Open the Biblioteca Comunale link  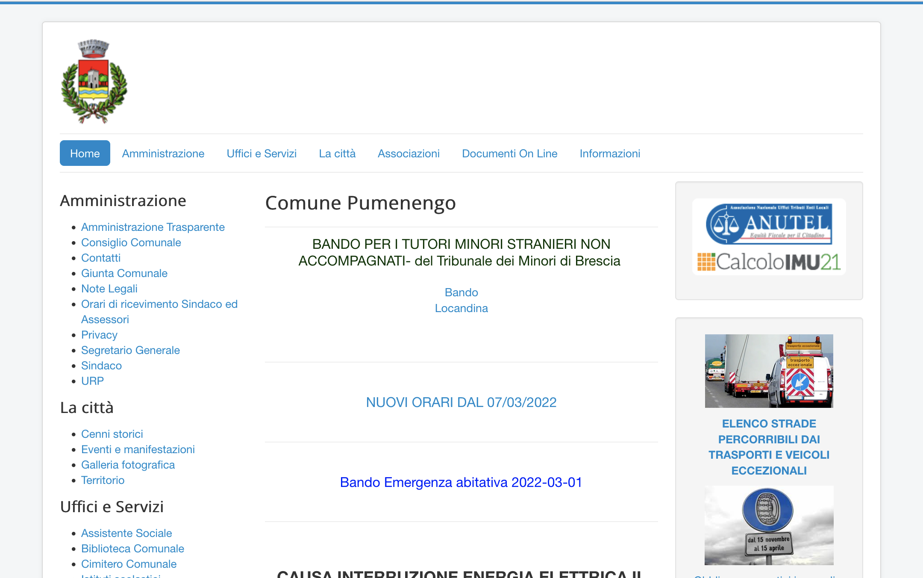pyautogui.click(x=132, y=549)
